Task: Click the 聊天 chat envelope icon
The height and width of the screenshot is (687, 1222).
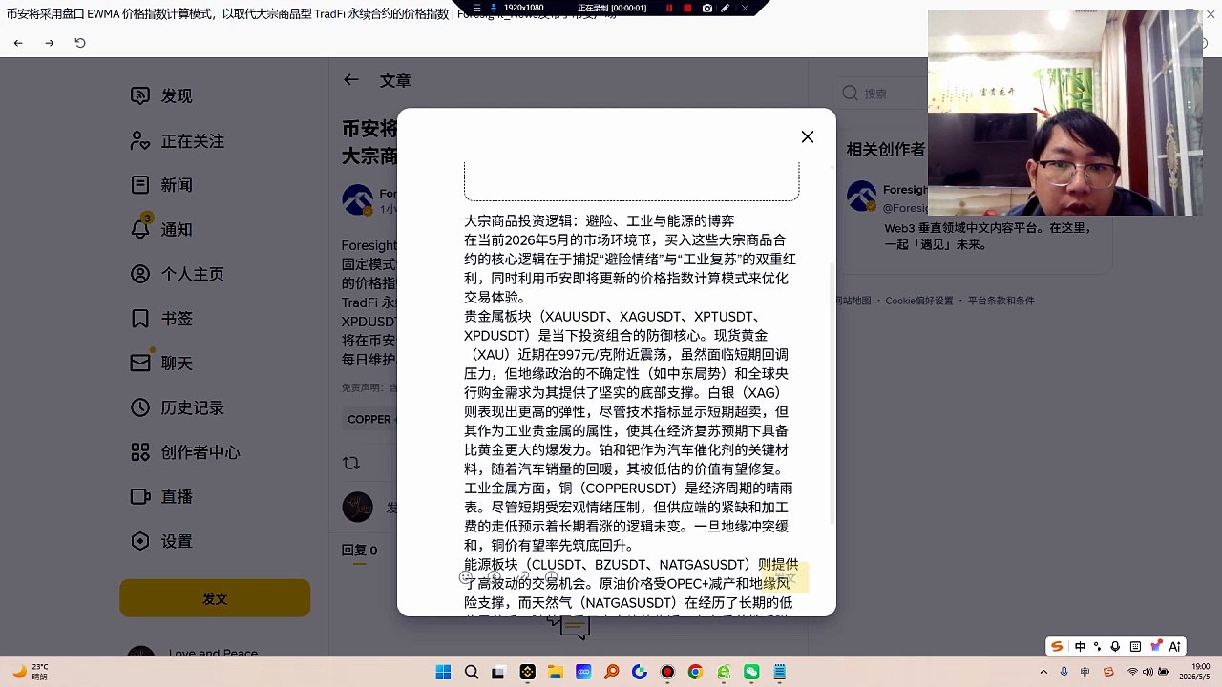Action: (140, 363)
